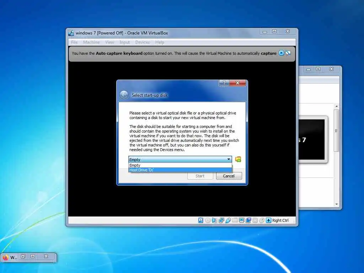Open the Machine menu

[91, 42]
